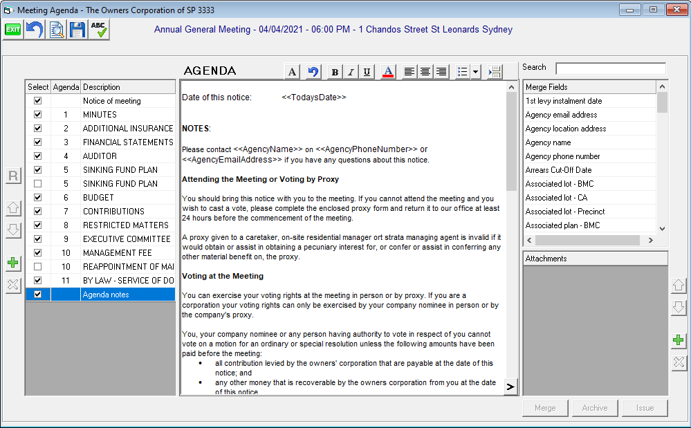The height and width of the screenshot is (428, 691).
Task: Click the save floppy disk icon
Action: coord(77,29)
